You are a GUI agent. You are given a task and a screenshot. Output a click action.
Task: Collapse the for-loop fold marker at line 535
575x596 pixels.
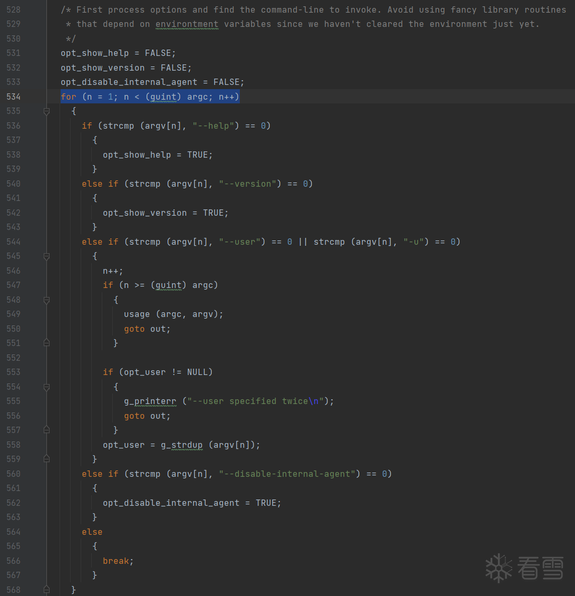(47, 111)
